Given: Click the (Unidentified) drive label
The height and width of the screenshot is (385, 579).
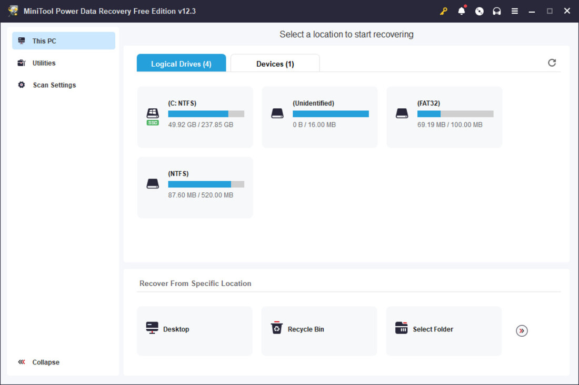Looking at the screenshot, I should [x=314, y=103].
